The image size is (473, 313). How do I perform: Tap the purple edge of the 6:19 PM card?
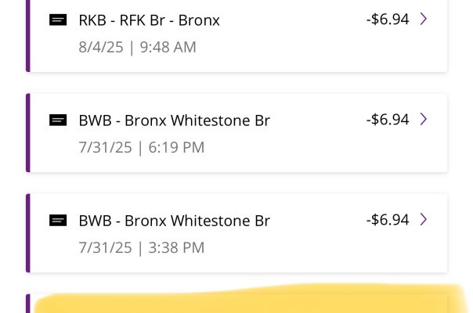tap(28, 132)
